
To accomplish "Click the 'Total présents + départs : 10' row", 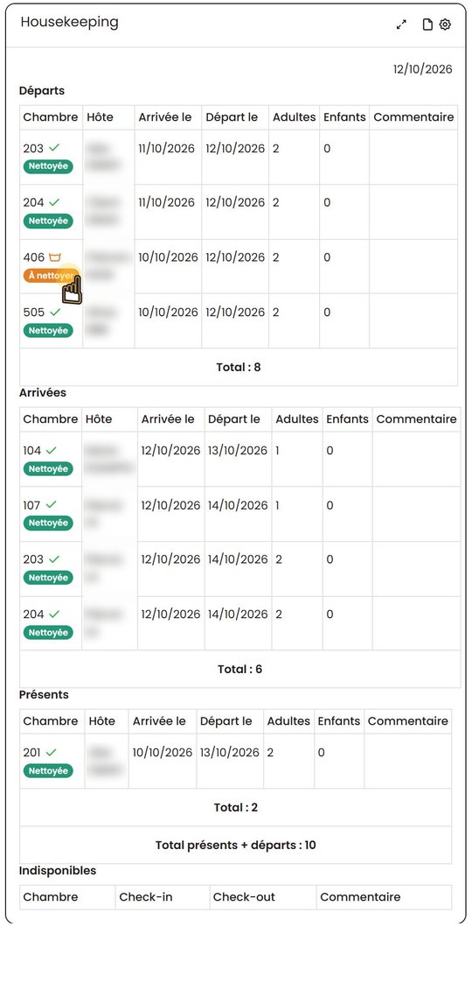I will click(236, 845).
